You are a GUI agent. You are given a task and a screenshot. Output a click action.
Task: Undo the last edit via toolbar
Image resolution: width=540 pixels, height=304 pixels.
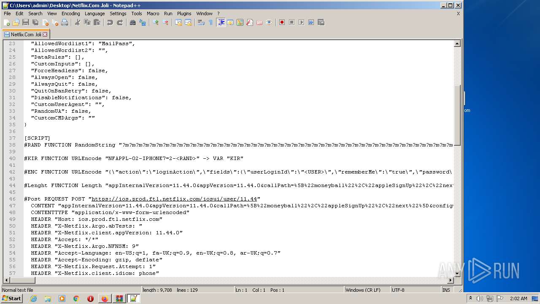tap(110, 22)
